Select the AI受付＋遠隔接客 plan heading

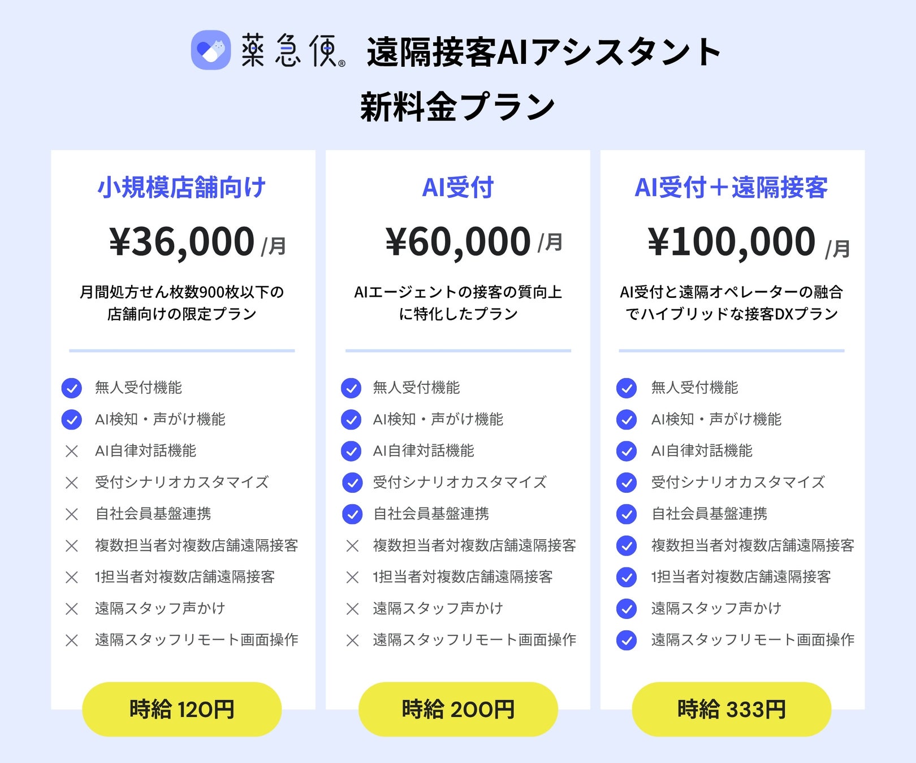point(731,188)
